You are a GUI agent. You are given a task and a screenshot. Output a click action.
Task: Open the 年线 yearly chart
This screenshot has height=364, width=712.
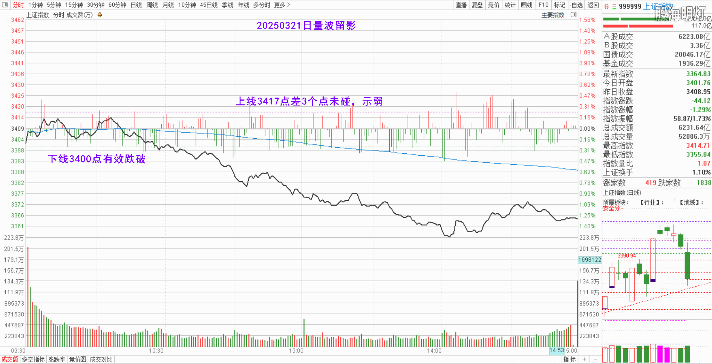[x=243, y=5]
